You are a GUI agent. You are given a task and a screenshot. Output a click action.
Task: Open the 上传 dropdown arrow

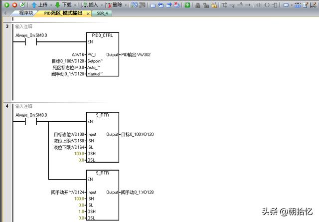[51, 4]
